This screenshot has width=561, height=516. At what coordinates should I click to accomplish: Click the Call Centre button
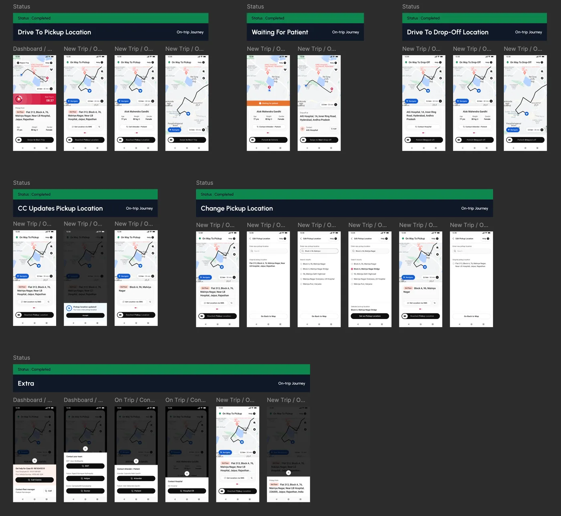(x=34, y=480)
